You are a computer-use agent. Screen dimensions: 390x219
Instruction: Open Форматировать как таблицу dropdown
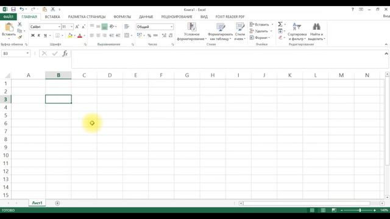(x=220, y=31)
